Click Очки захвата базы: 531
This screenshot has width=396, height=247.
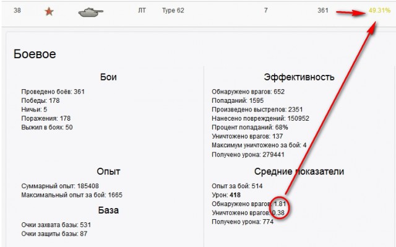(56, 225)
